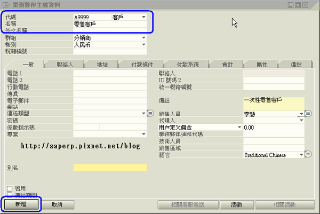
Task: Minimize the 業務夥伴主檔資料 window
Action: pyautogui.click(x=291, y=5)
